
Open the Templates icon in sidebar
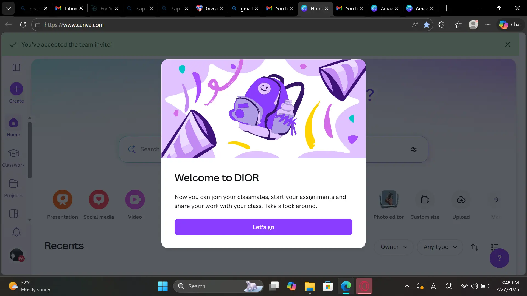tap(13, 214)
